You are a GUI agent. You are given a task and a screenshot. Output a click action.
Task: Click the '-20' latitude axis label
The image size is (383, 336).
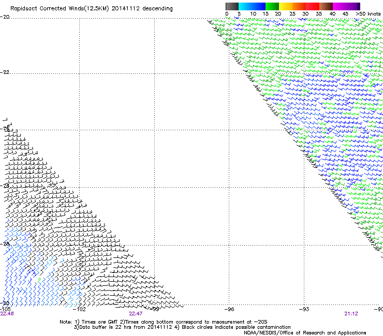click(5, 17)
